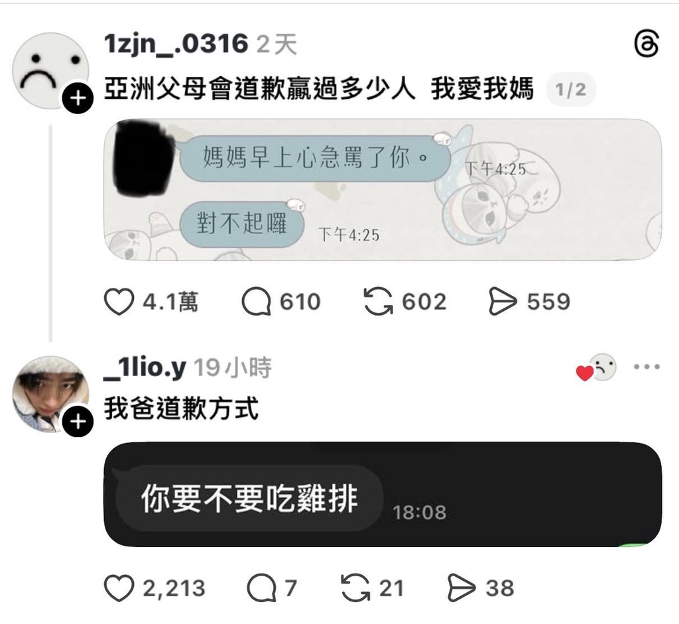The width and height of the screenshot is (679, 624).
Task: Open _1lio.y profile photo
Action: (x=50, y=394)
